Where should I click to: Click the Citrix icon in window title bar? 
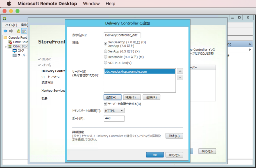(x=4, y=18)
